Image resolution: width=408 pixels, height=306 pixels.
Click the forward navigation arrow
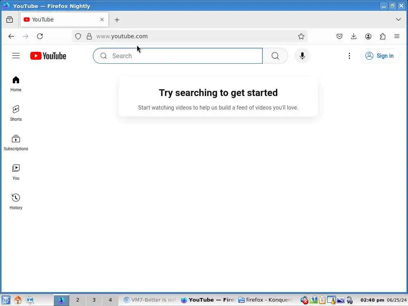[x=25, y=36]
